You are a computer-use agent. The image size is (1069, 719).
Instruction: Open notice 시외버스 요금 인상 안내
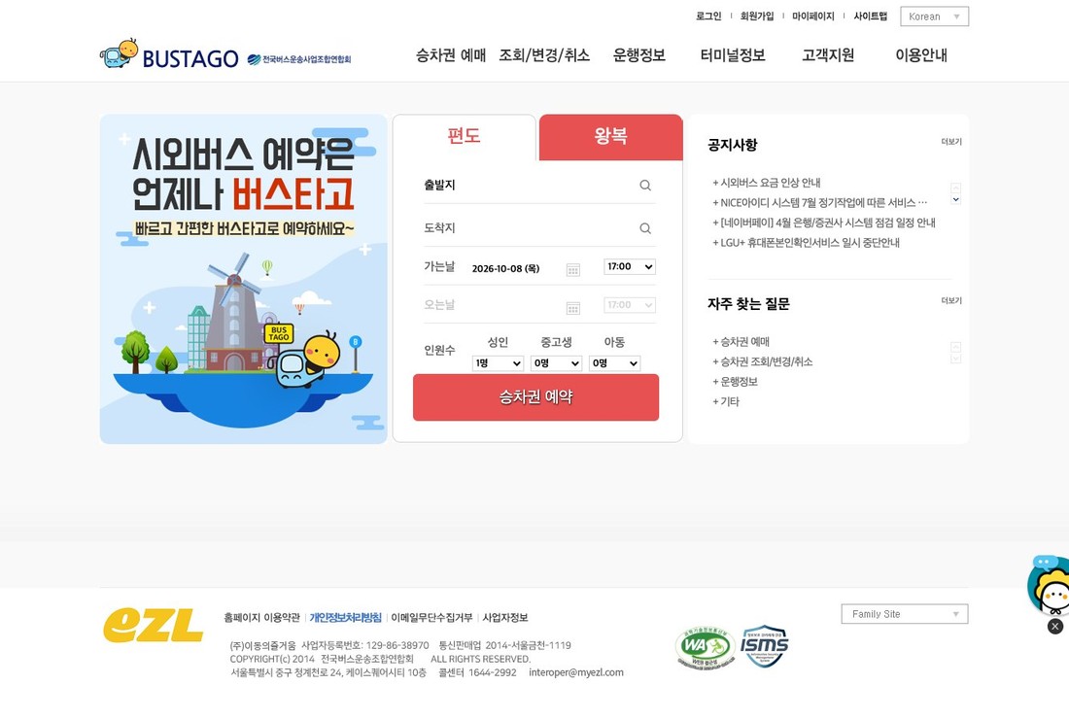point(767,183)
